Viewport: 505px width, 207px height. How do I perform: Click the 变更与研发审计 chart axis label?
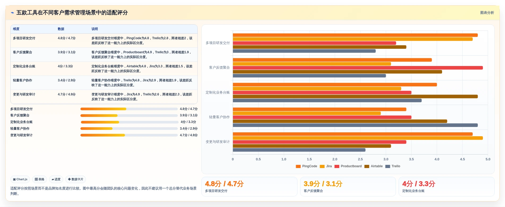click(218, 142)
